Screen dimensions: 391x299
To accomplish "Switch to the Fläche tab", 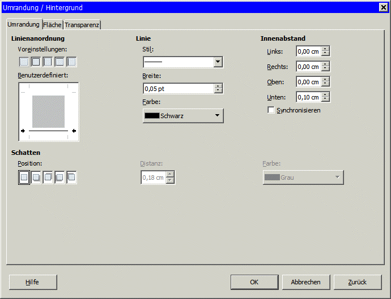I will click(x=53, y=25).
